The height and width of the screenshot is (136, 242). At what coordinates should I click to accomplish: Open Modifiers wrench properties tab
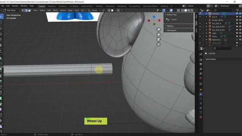pyautogui.click(x=201, y=94)
